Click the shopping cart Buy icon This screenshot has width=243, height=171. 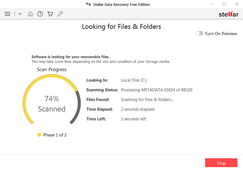50,14
